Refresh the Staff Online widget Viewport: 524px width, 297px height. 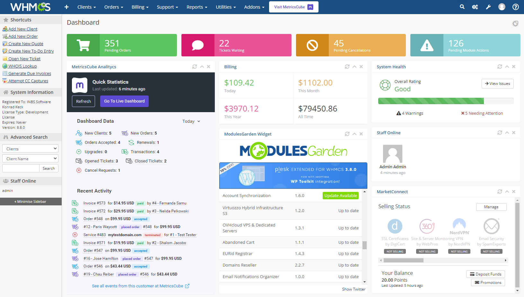point(500,133)
